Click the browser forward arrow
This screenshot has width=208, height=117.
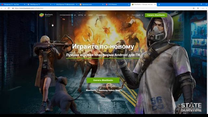(x=5, y=8)
